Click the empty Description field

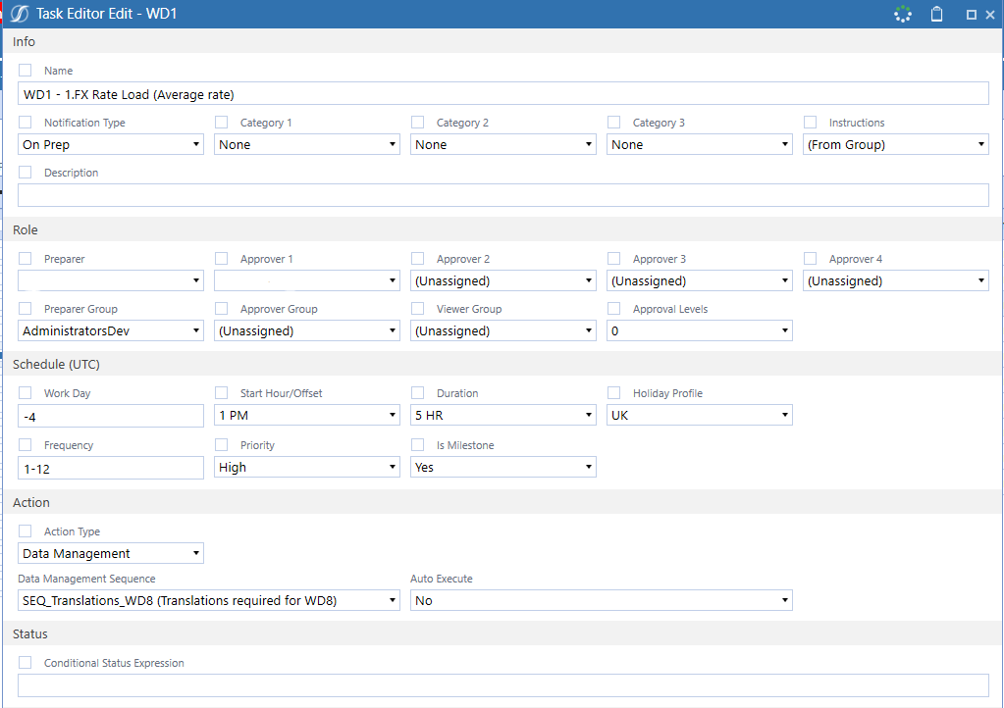(x=502, y=194)
